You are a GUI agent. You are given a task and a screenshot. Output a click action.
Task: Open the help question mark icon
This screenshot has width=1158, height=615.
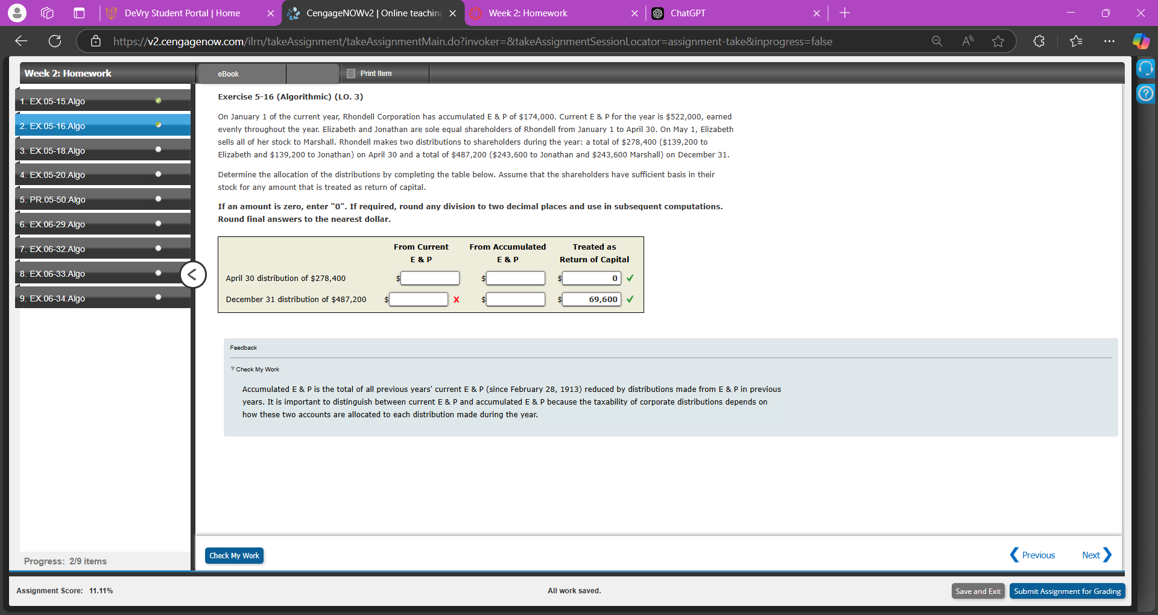pos(1145,93)
